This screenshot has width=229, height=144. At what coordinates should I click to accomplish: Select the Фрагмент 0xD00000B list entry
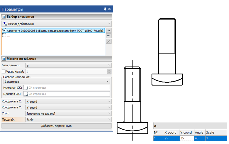coord(53,31)
